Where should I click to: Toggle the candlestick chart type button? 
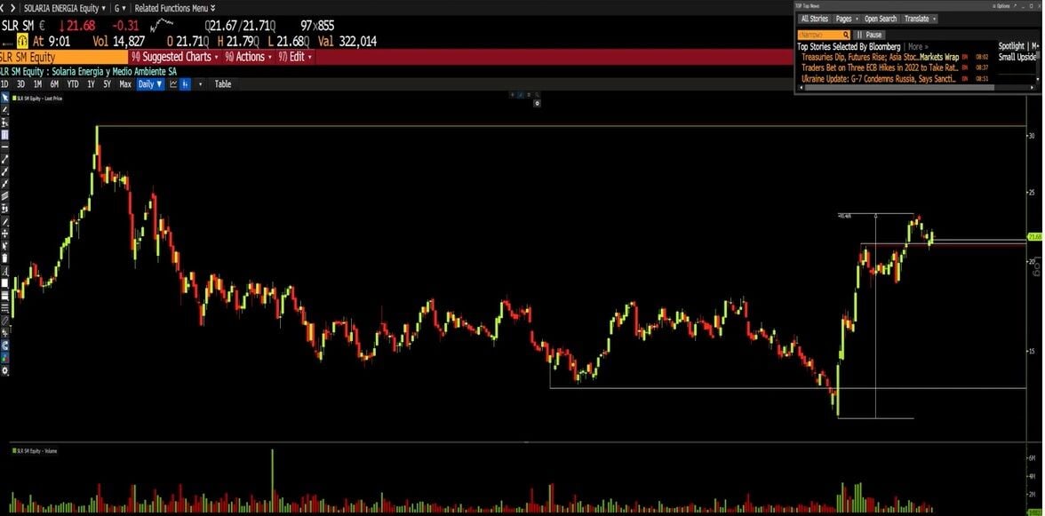point(185,83)
